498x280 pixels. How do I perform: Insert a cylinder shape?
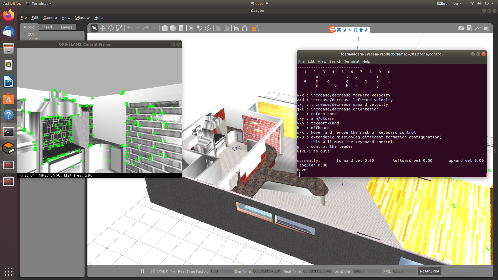click(181, 28)
